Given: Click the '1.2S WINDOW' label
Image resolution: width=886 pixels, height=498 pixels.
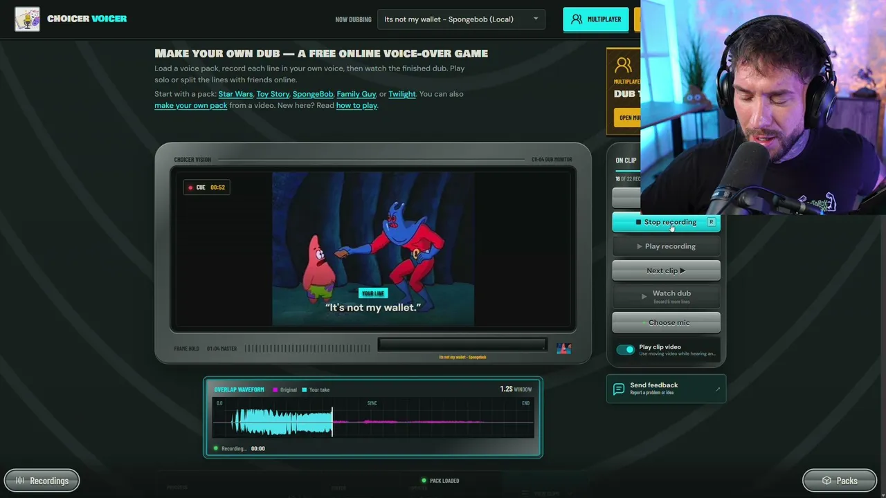Looking at the screenshot, I should pyautogui.click(x=516, y=389).
